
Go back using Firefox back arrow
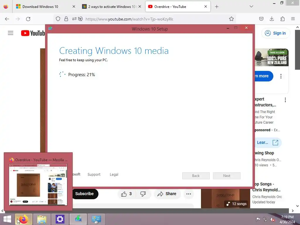click(x=7, y=19)
